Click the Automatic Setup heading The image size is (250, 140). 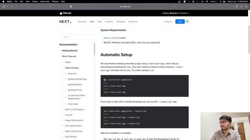coord(116,55)
